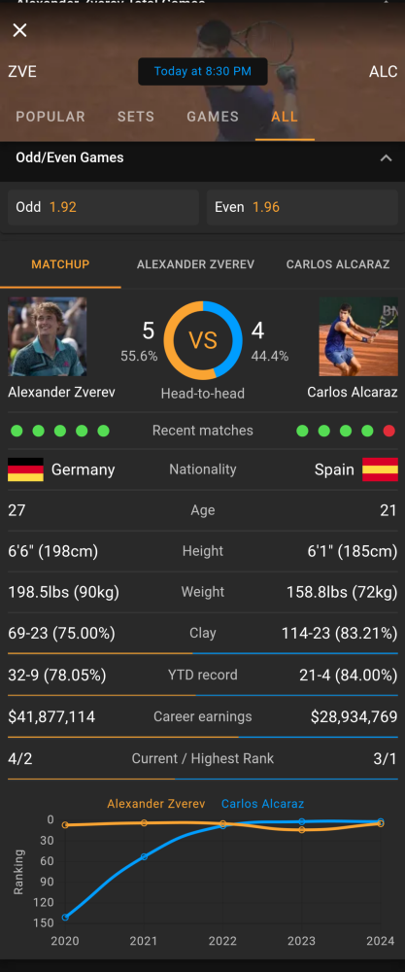
Task: Click Alcaraz's 2020 ranking chart point
Action: 65,917
